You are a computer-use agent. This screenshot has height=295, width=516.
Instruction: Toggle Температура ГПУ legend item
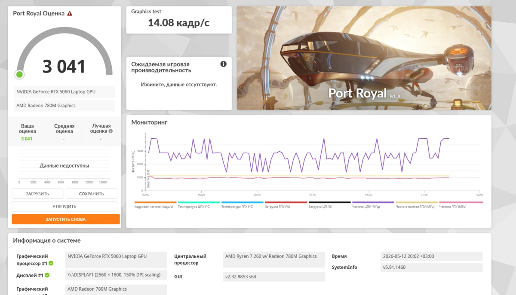[x=243, y=205]
